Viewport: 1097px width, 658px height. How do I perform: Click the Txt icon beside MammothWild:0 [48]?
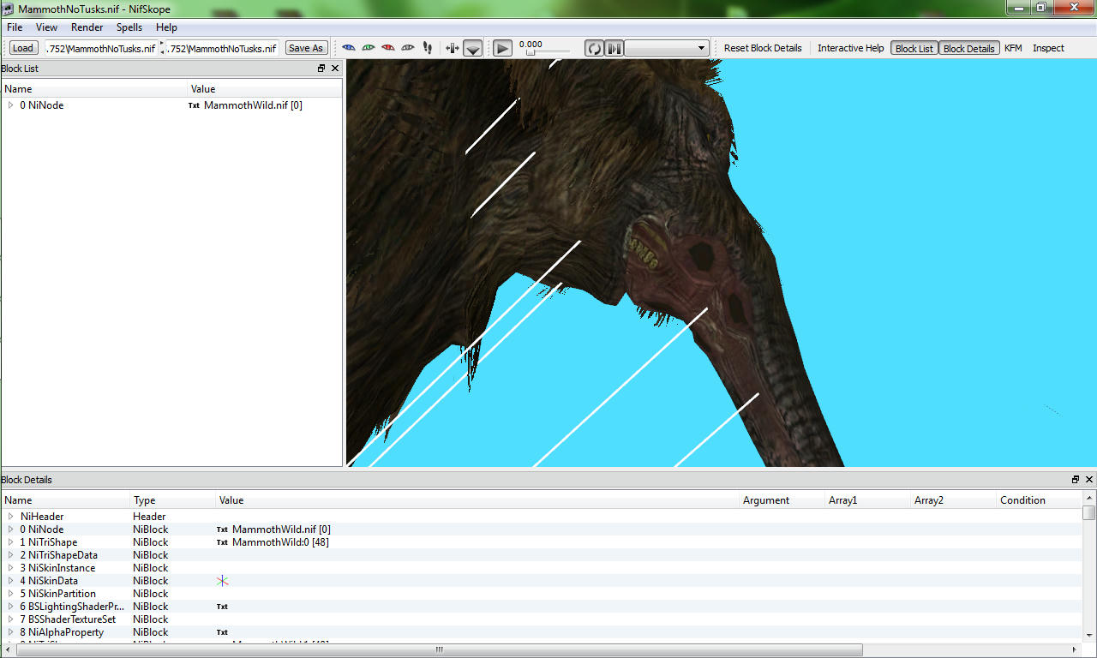pos(222,542)
